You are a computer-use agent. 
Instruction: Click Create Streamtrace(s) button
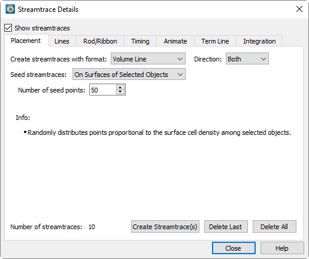[165, 227]
